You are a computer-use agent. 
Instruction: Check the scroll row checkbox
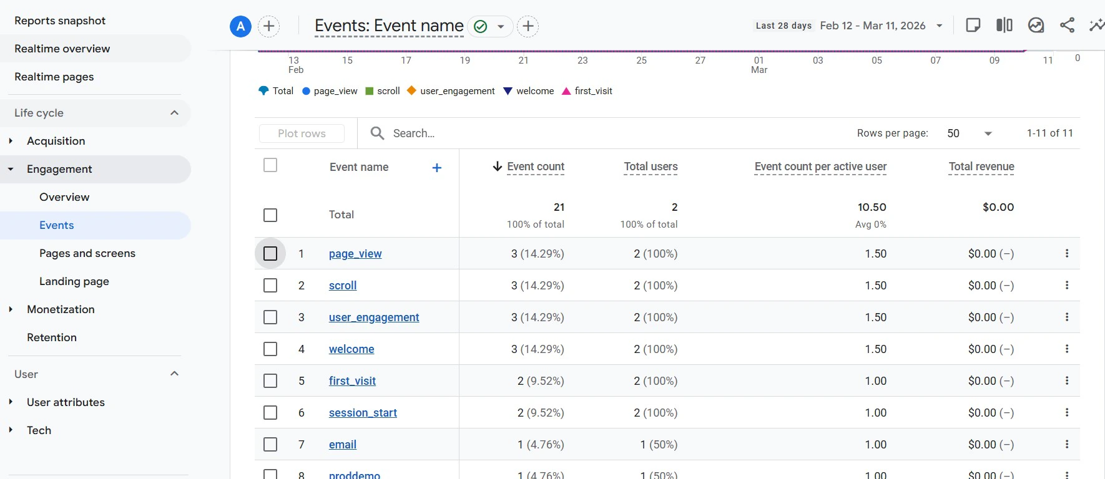pos(270,285)
